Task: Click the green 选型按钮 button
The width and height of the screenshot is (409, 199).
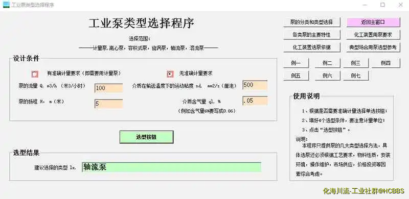Action: tap(146, 137)
